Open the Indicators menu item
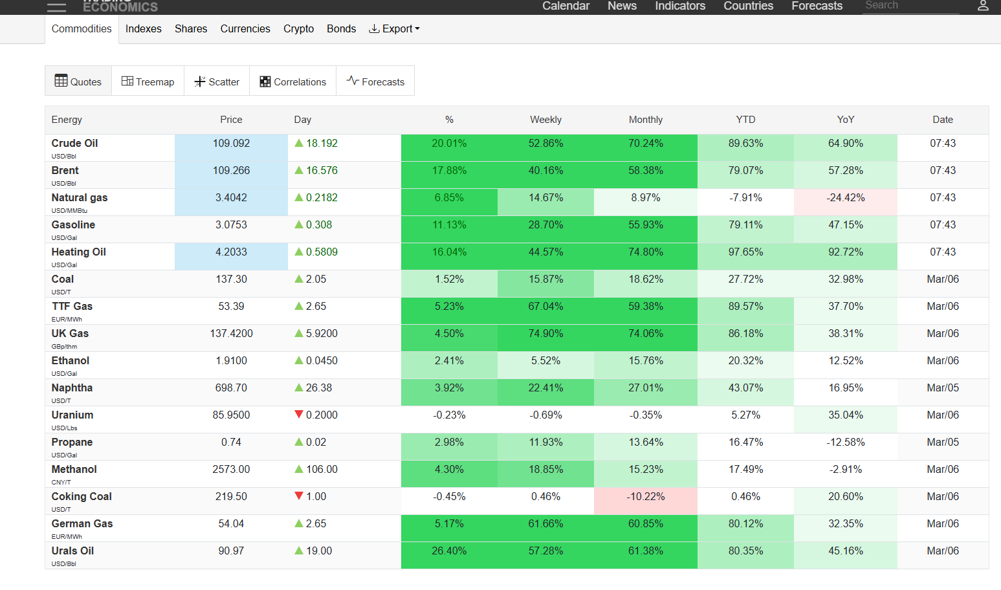This screenshot has height=590, width=1001. pyautogui.click(x=680, y=6)
